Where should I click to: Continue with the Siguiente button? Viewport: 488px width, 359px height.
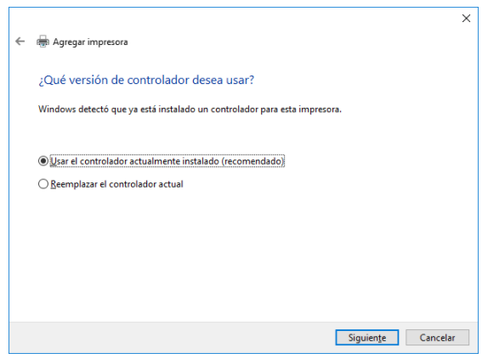[x=367, y=337]
